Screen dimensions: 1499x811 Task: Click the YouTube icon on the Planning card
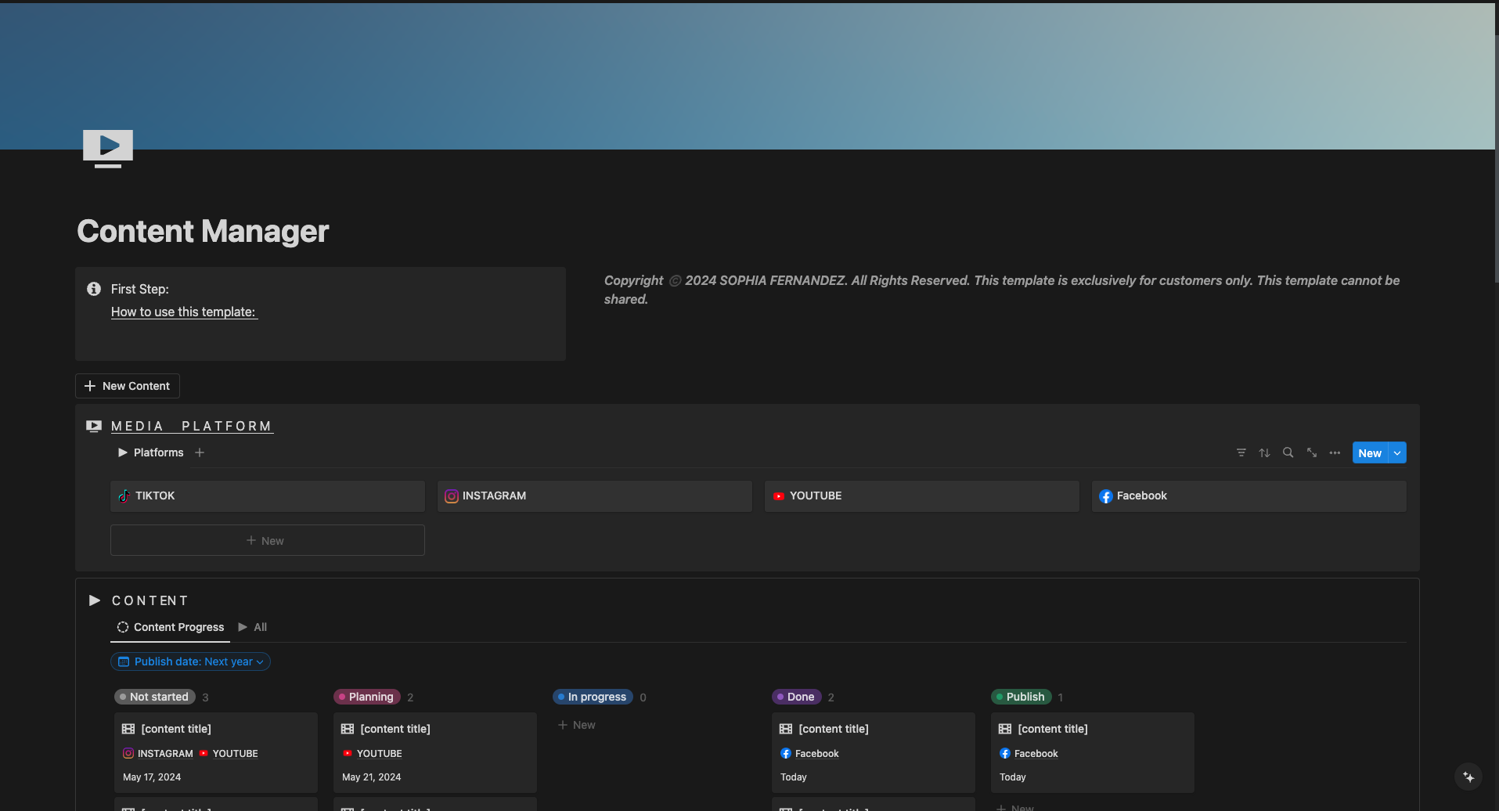[x=348, y=753]
